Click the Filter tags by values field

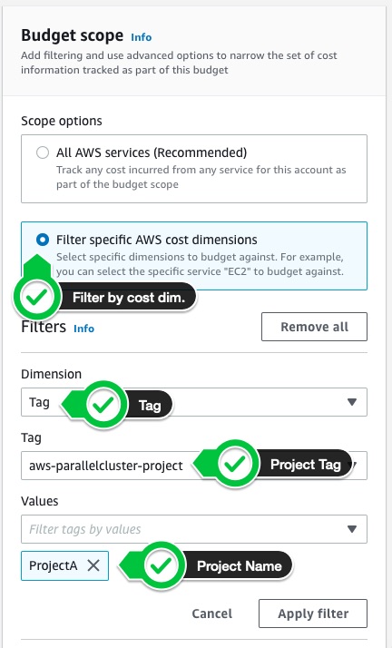point(194,529)
